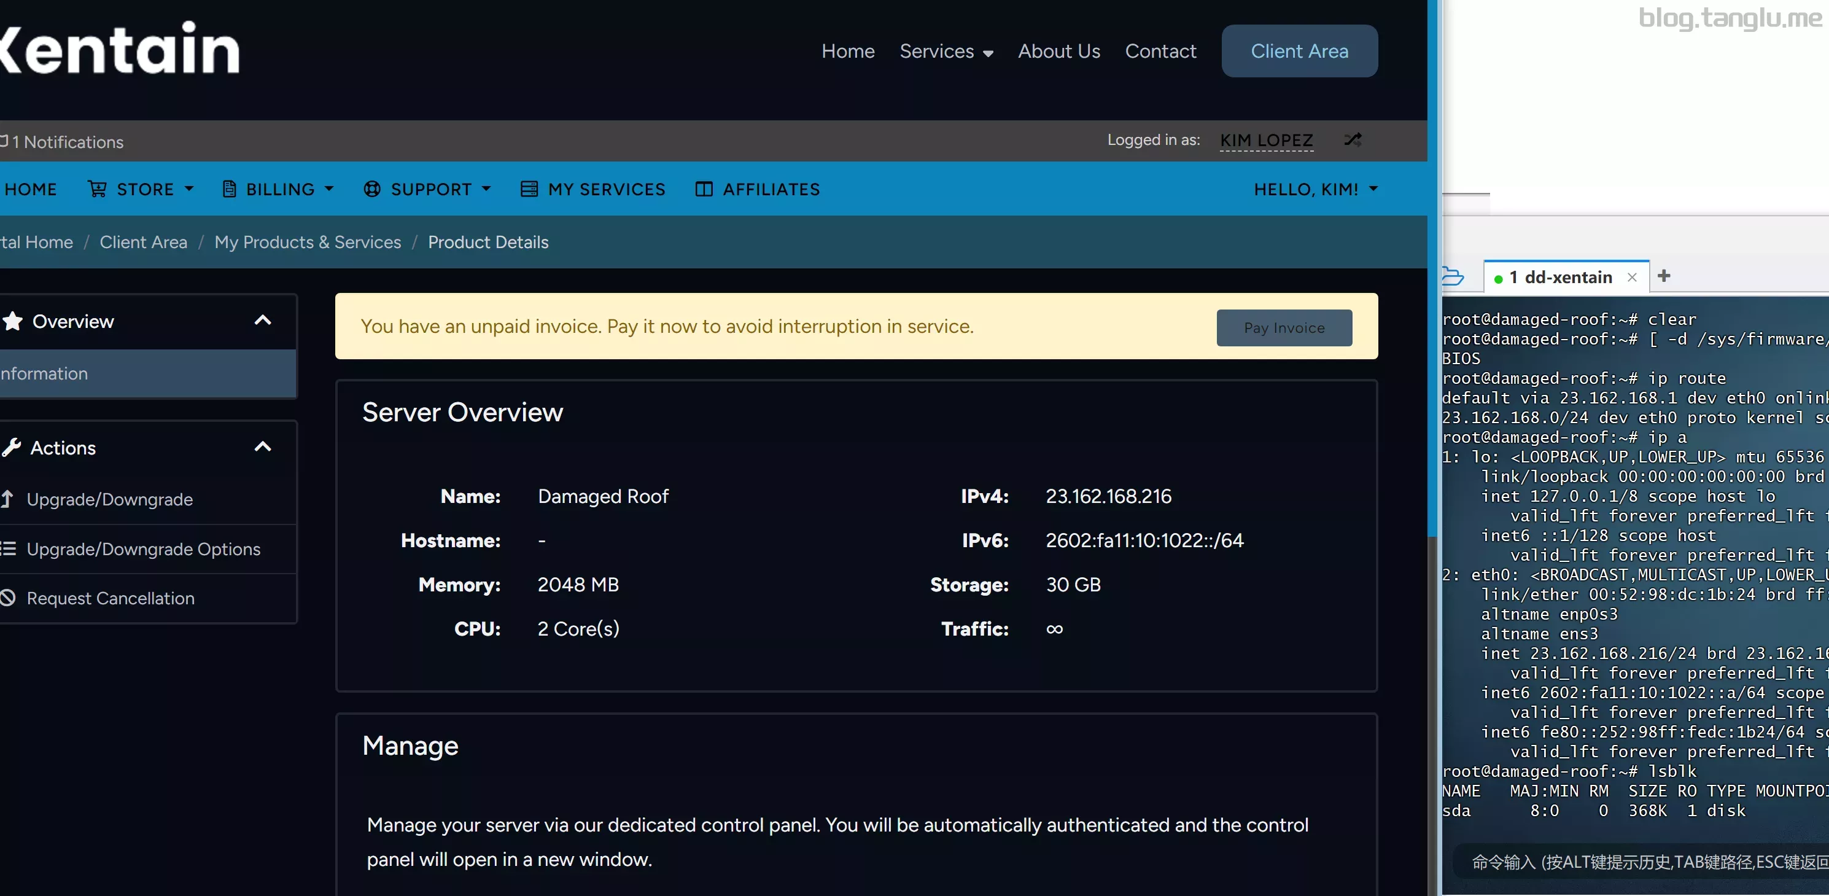Collapse the Overview sidebar panel
Screen dimensions: 1829x896
click(263, 320)
